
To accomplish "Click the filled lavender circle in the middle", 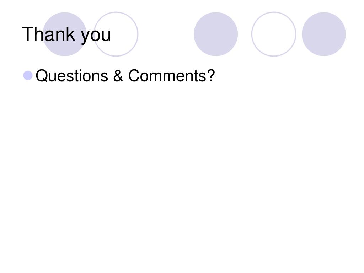I will tap(216, 34).
